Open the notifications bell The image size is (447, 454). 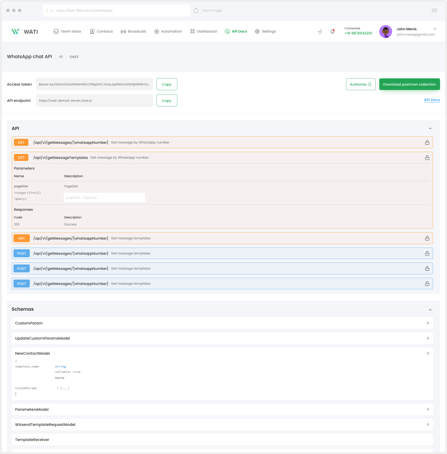(332, 31)
